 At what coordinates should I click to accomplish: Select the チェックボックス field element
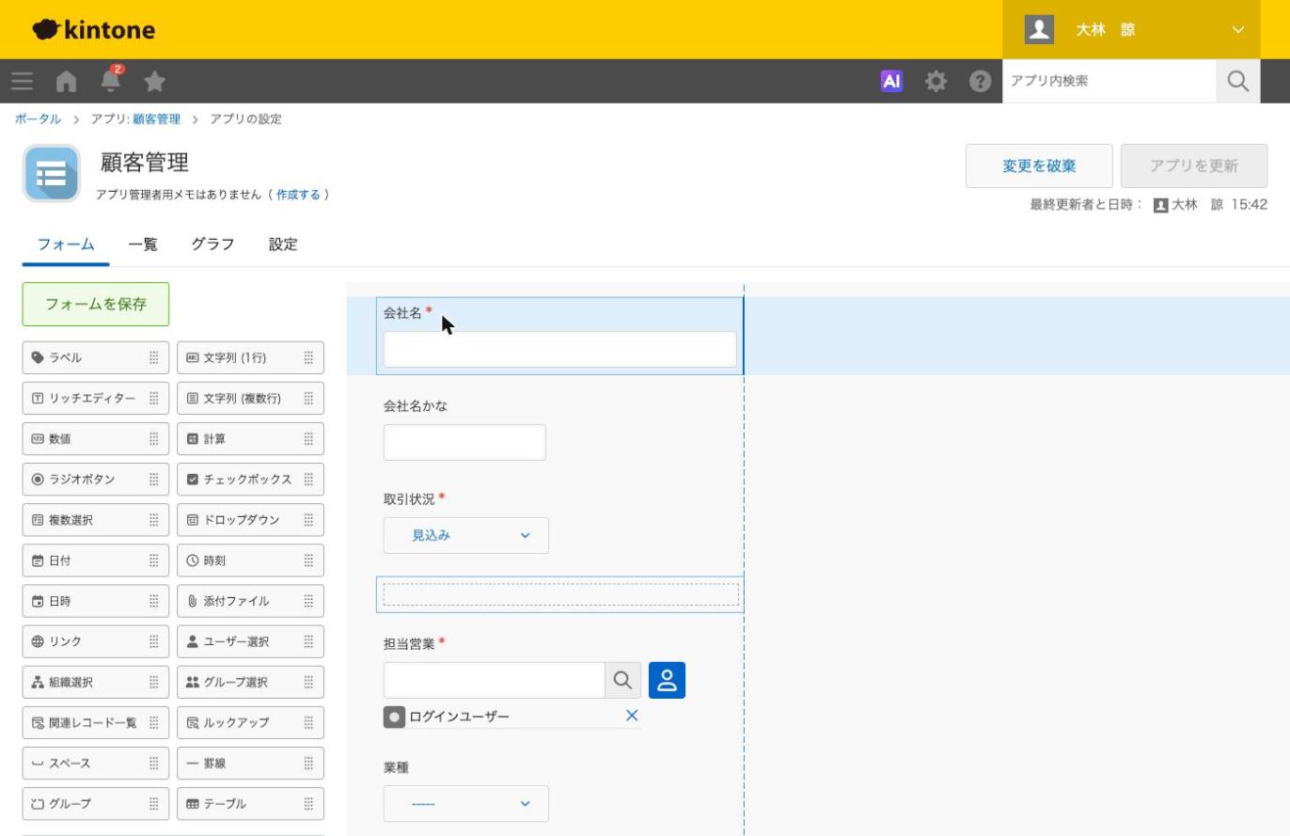pyautogui.click(x=250, y=479)
